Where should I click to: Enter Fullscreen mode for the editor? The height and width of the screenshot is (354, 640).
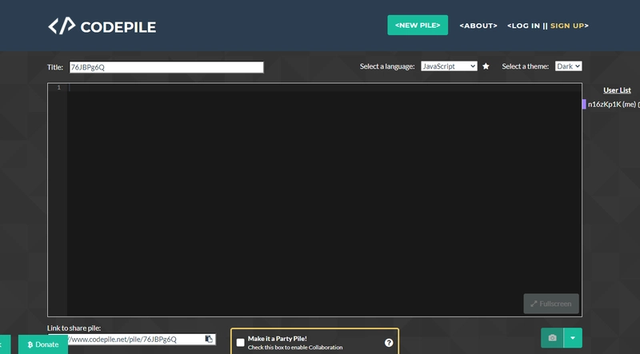551,304
